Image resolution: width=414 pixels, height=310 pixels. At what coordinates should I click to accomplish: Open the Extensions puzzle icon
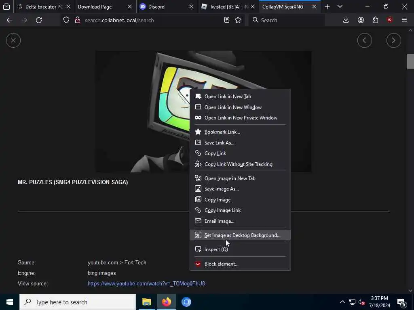375,20
